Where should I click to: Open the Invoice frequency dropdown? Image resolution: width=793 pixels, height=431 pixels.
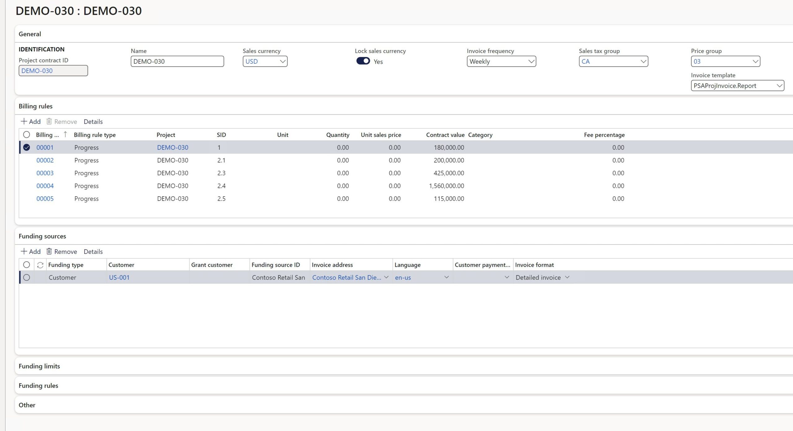531,61
